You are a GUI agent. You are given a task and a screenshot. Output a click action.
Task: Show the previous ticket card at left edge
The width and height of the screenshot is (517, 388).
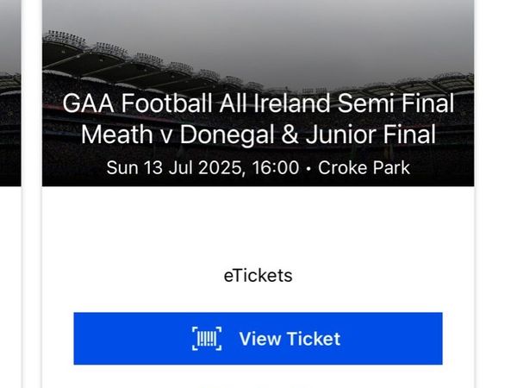click(x=10, y=93)
